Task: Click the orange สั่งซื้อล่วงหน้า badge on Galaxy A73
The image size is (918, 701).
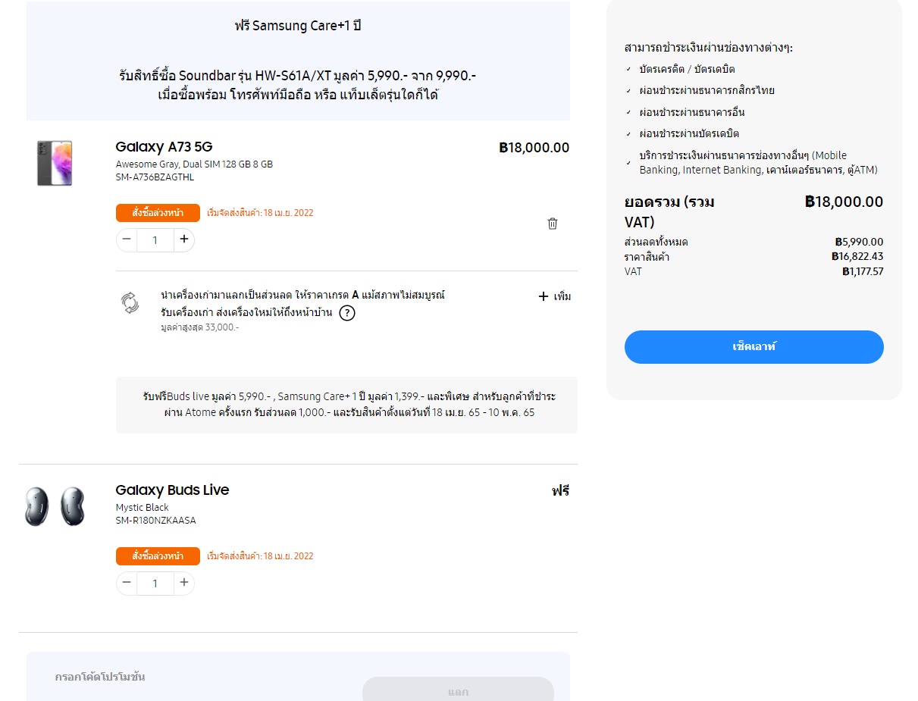Action: click(x=158, y=213)
